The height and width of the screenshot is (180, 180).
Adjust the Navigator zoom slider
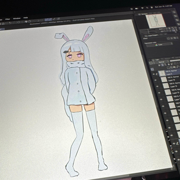point(147,30)
